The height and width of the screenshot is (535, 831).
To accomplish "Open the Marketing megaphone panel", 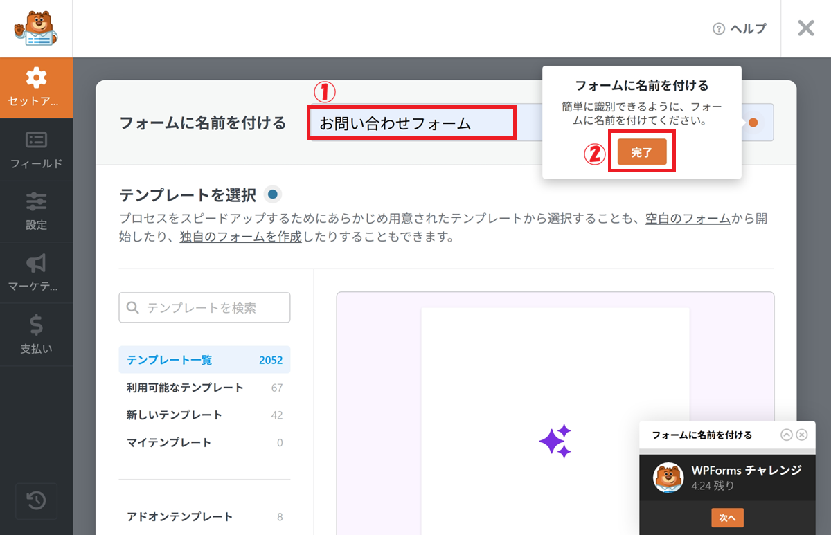I will 36,272.
